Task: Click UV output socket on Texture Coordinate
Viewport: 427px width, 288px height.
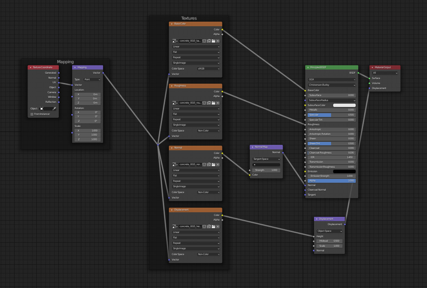Action: (x=59, y=82)
